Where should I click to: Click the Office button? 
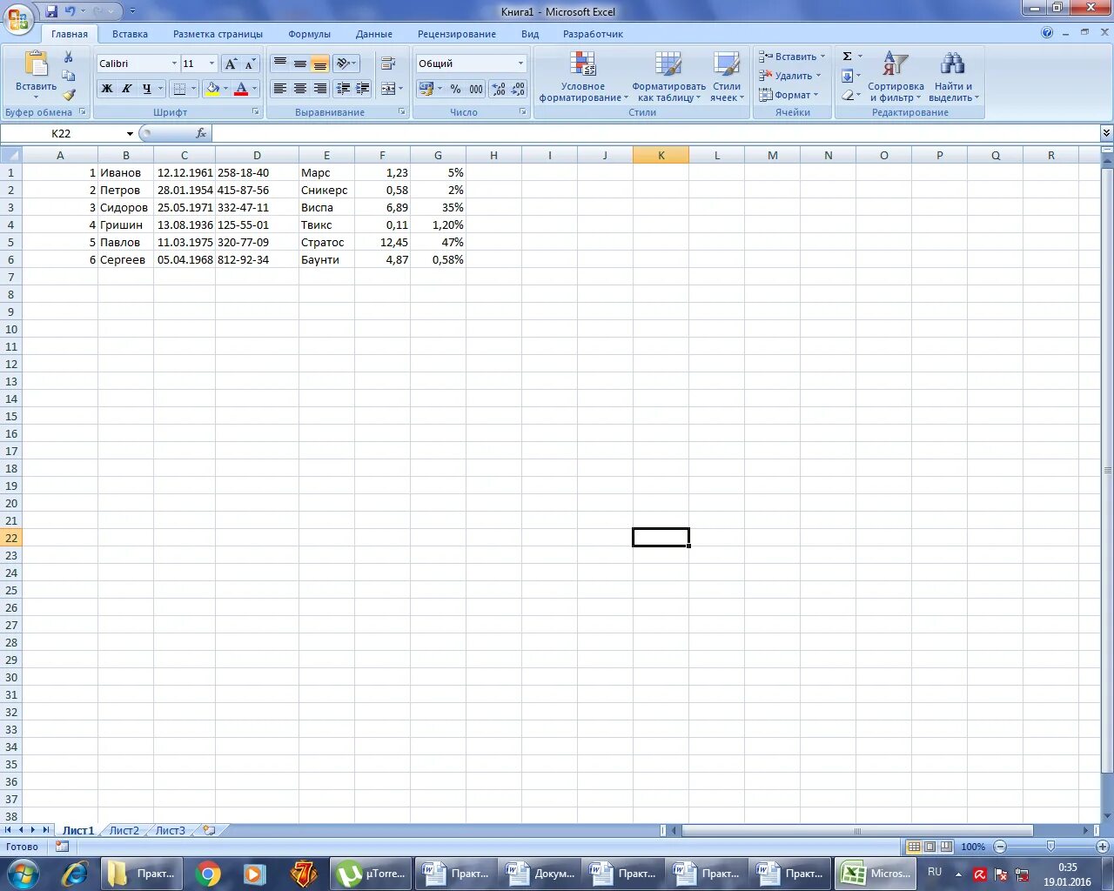[18, 17]
